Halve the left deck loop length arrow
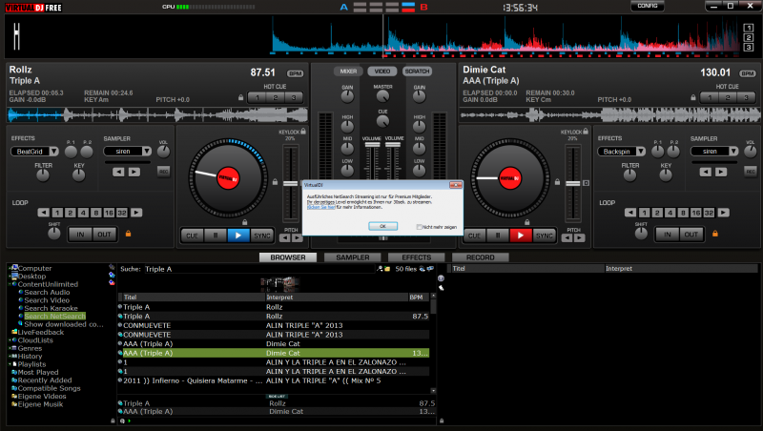763x431 pixels. pos(44,213)
